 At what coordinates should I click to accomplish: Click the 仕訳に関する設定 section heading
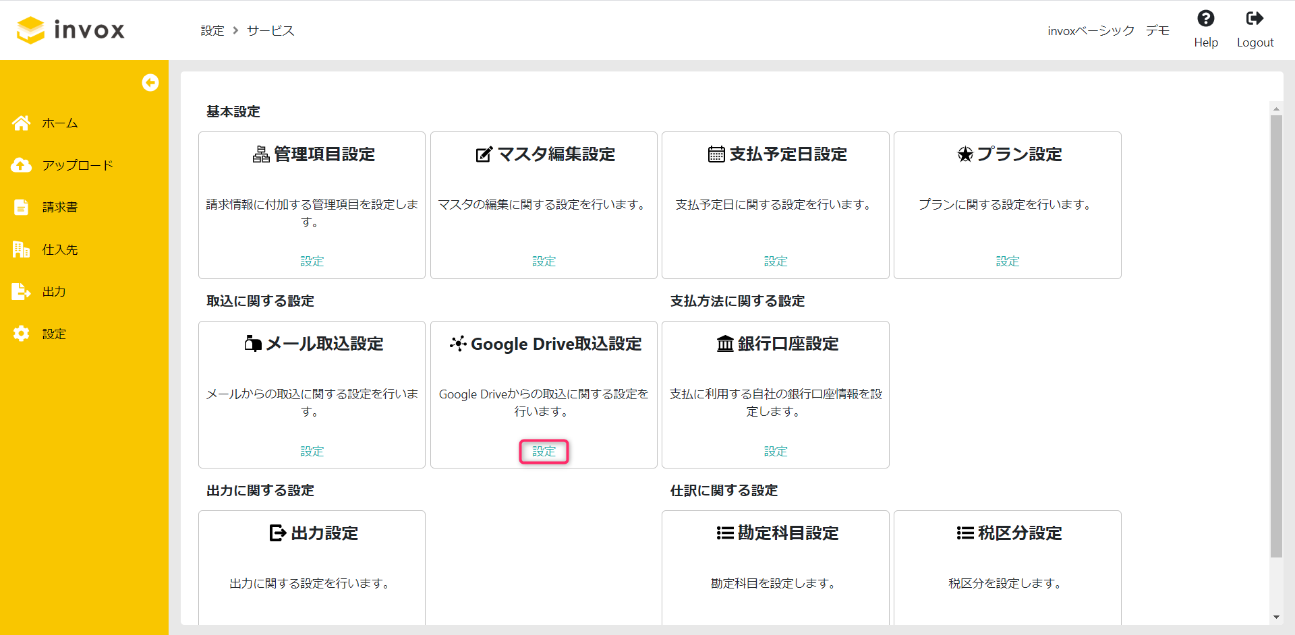(x=724, y=490)
